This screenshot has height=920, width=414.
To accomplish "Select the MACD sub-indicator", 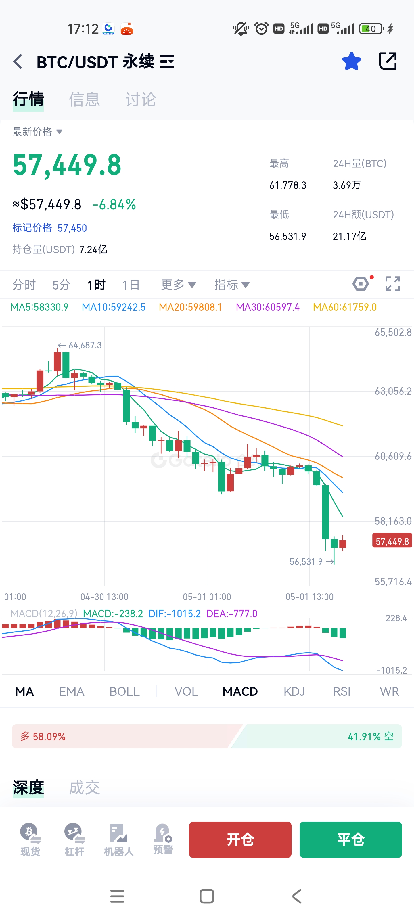I will 240,691.
